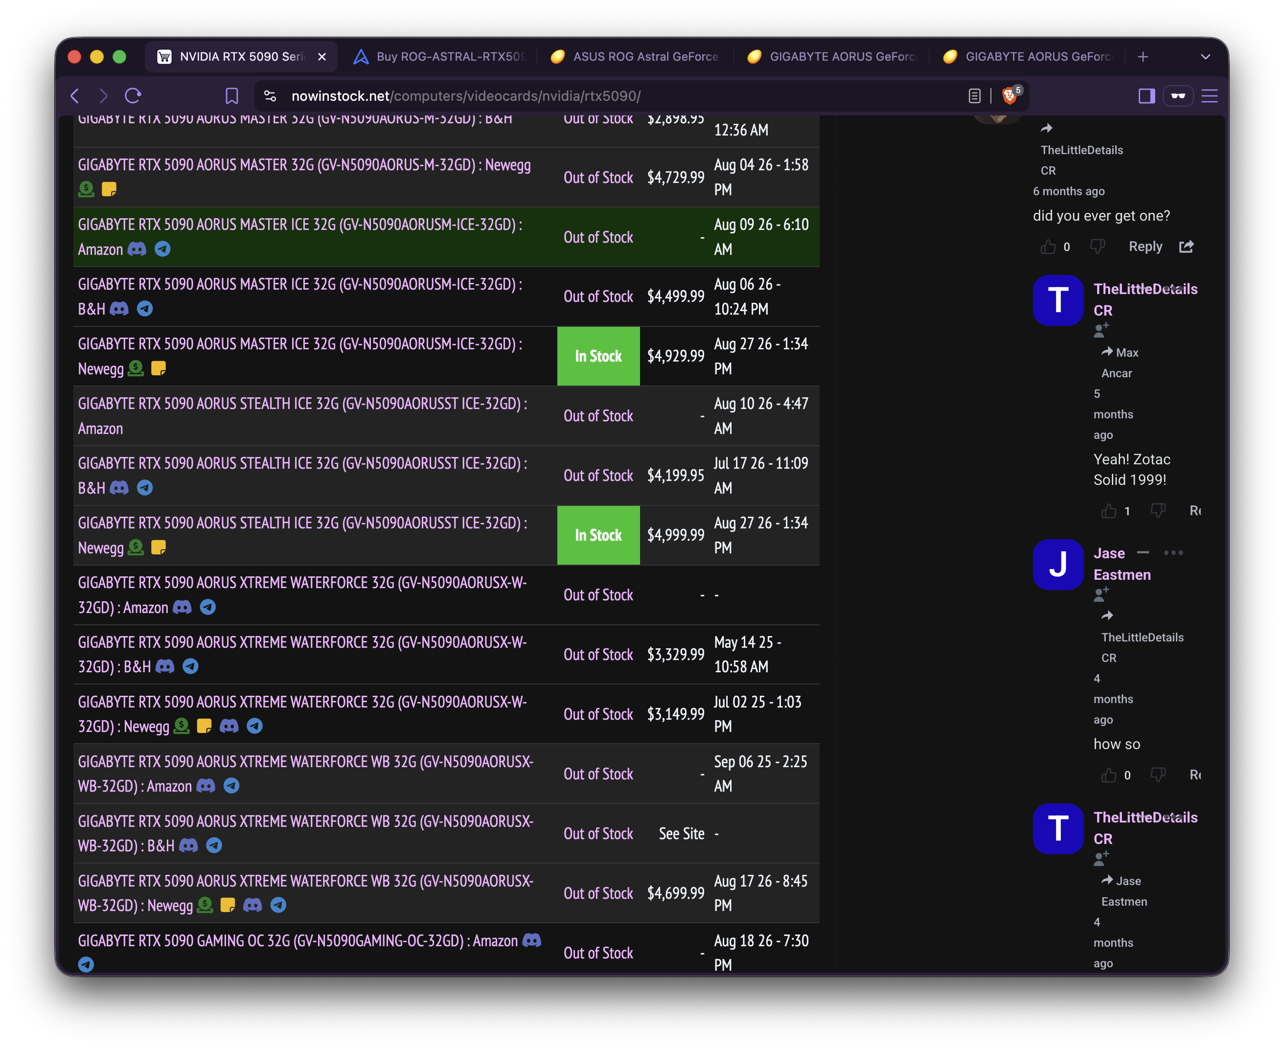Click Telegram icon on AORUS STEALTH ICE B&H row

[x=144, y=488]
